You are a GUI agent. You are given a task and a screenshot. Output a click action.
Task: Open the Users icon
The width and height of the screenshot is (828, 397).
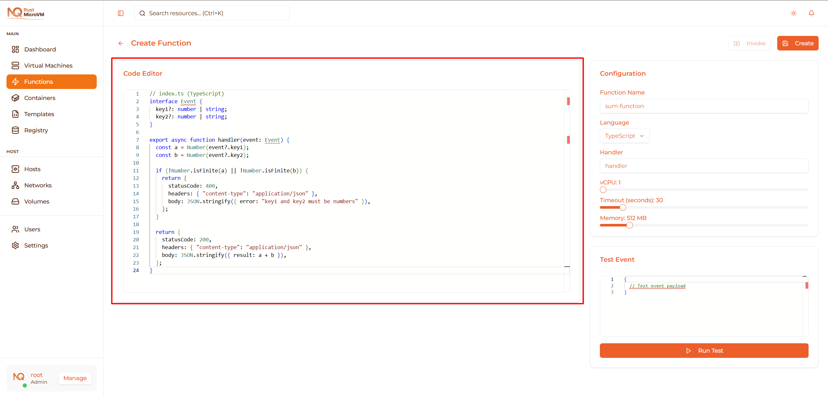coord(16,229)
